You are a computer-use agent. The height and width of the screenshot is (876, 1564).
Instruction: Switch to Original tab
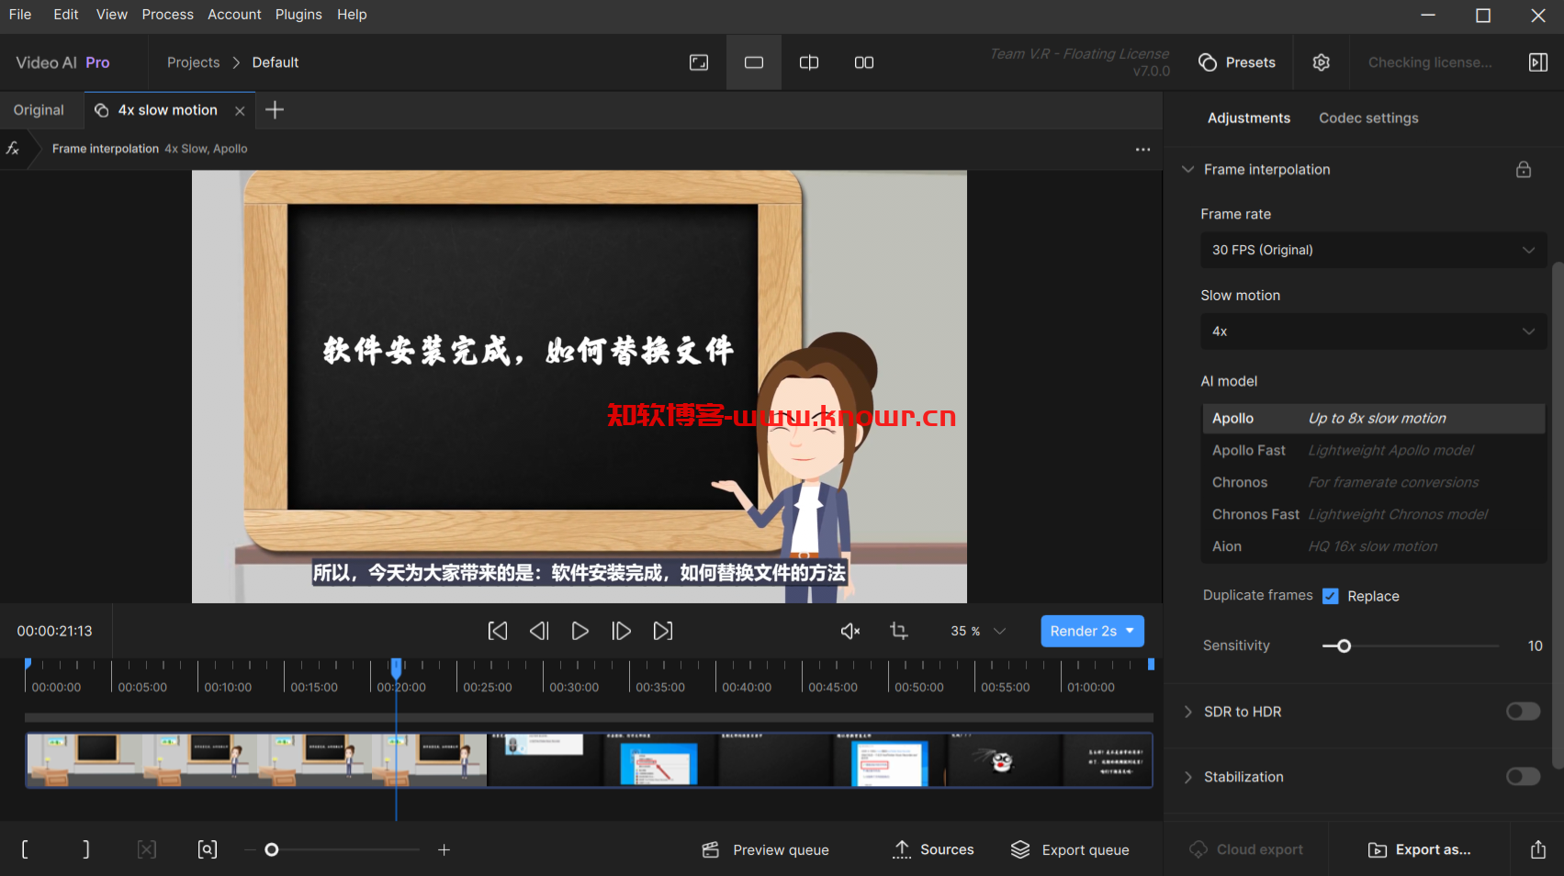[x=39, y=110]
